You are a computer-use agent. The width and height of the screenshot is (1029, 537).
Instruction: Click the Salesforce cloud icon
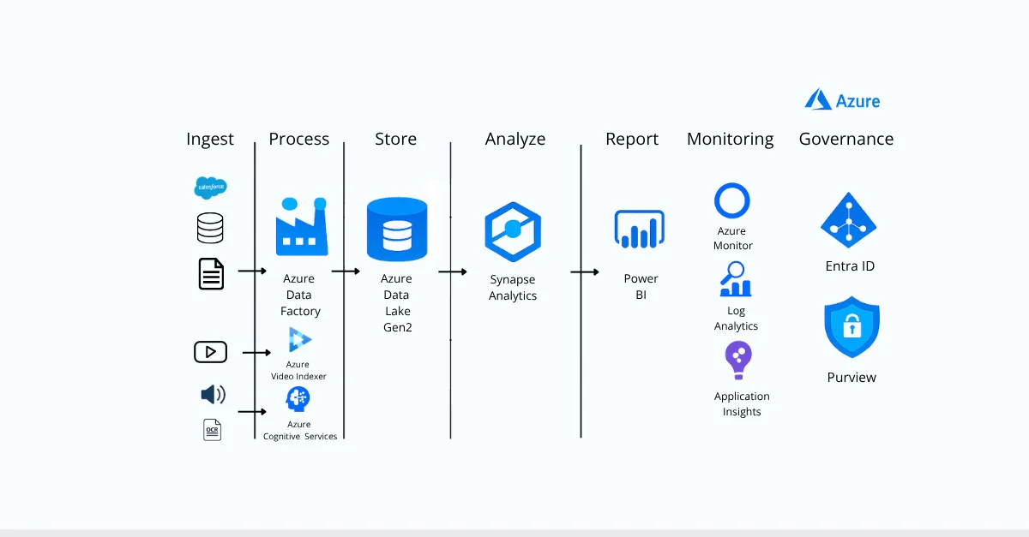pyautogui.click(x=210, y=187)
